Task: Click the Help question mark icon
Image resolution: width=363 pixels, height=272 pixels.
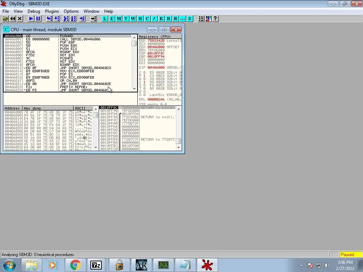Action: pos(215,19)
